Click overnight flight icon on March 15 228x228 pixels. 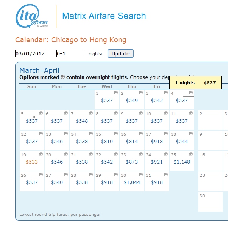(116, 134)
